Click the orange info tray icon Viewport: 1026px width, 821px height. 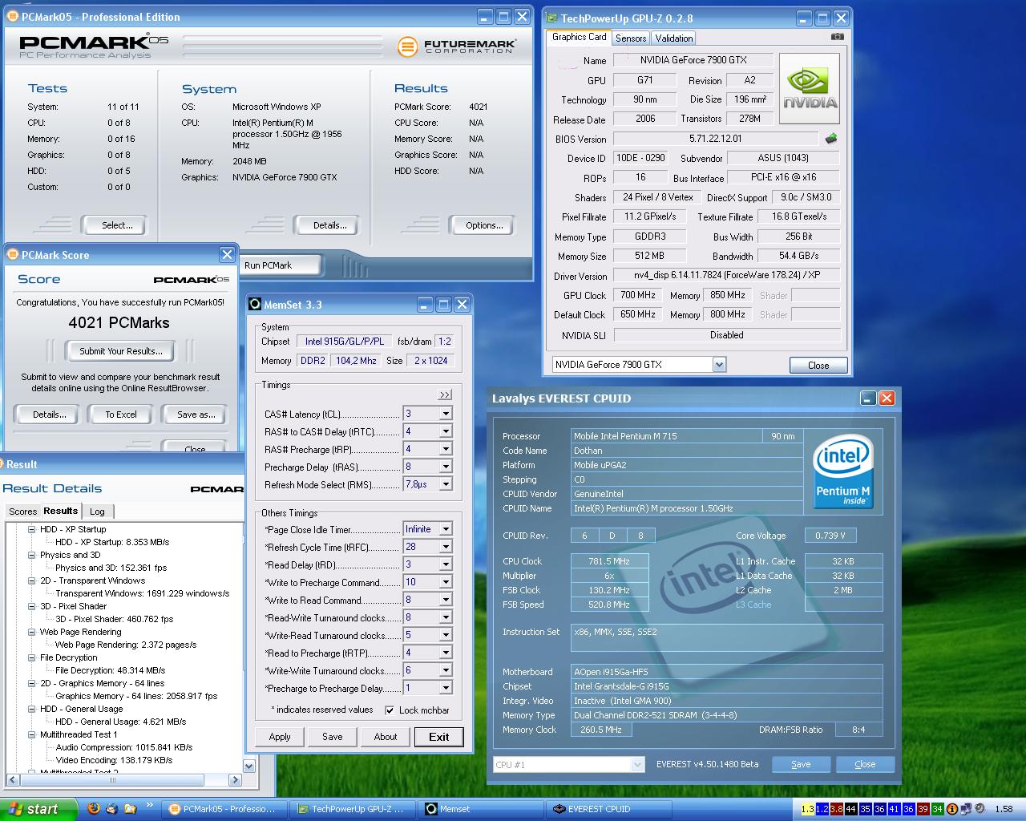point(951,809)
